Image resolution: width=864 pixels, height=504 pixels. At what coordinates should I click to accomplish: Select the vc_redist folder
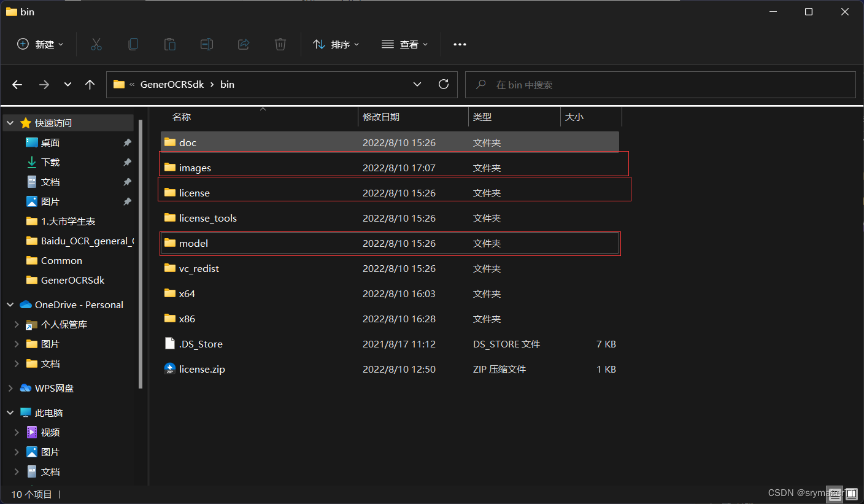coord(390,268)
